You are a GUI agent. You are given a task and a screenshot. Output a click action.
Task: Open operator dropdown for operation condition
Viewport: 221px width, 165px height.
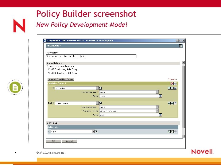click(157, 92)
